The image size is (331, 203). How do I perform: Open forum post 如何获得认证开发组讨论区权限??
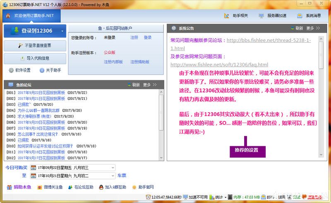point(45,146)
